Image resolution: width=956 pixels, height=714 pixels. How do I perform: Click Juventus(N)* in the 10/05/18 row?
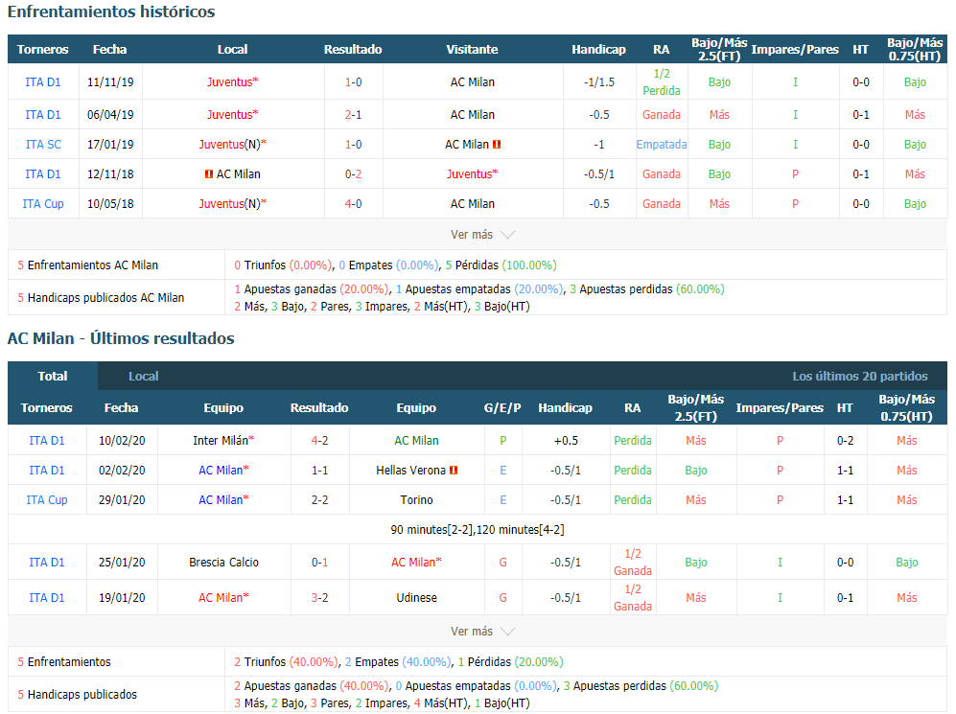(233, 204)
